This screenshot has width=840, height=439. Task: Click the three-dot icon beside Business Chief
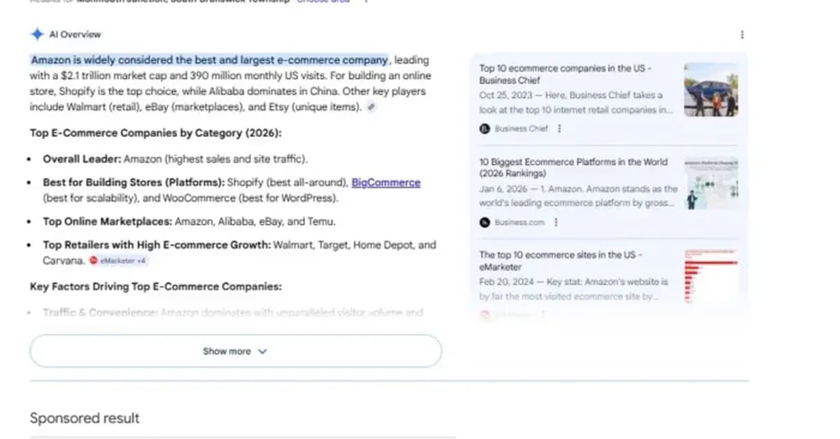tap(559, 129)
